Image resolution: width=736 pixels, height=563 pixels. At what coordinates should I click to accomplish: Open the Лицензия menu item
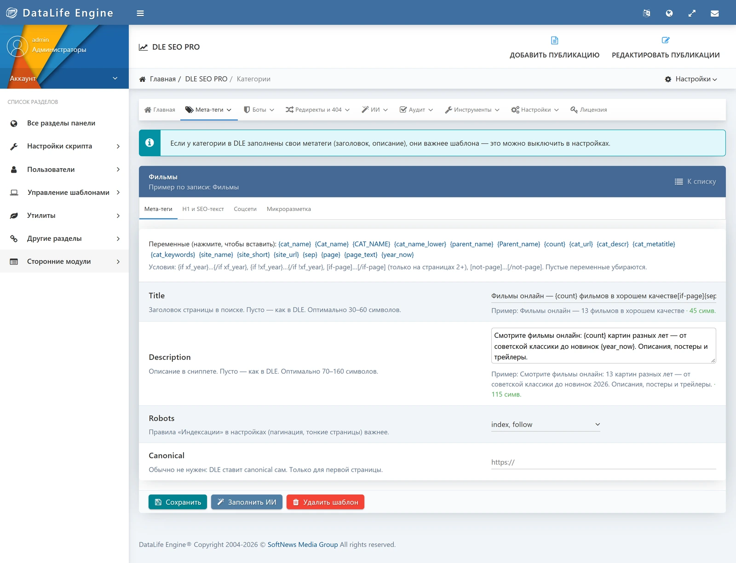[x=589, y=110]
